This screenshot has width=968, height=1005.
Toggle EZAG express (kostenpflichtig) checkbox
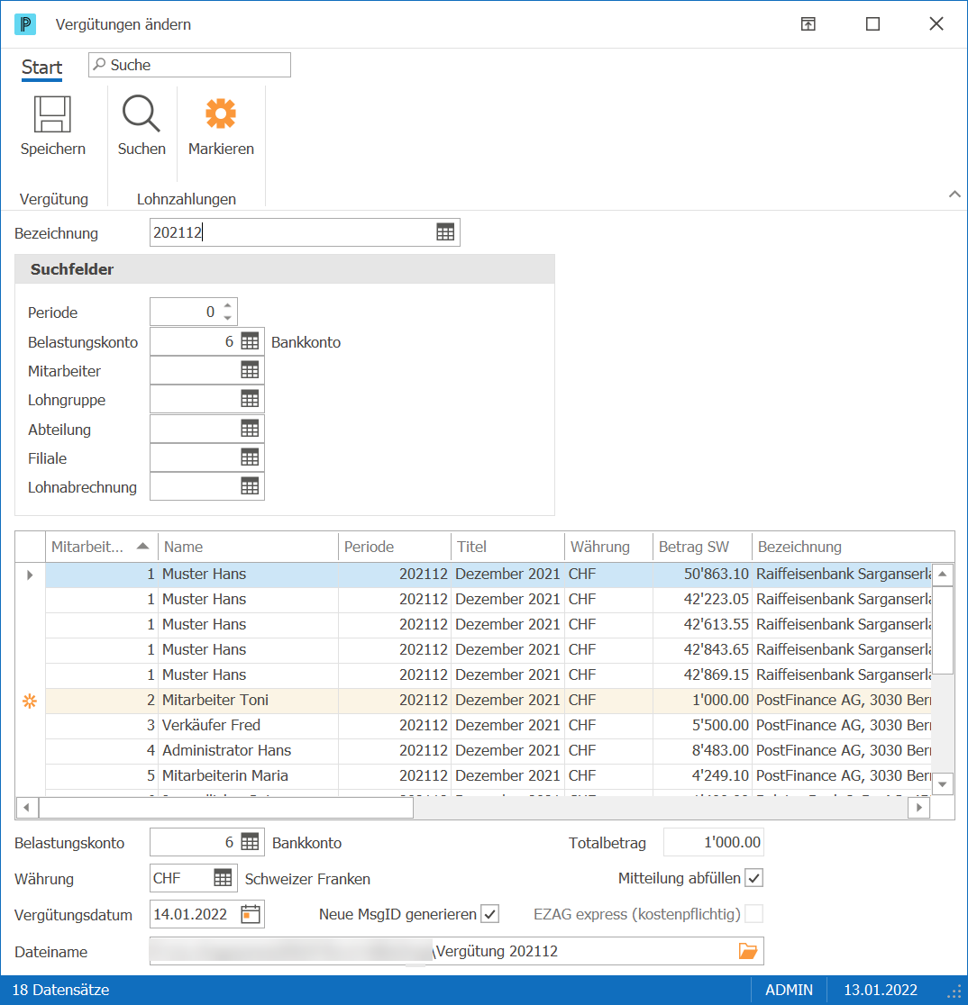click(754, 914)
